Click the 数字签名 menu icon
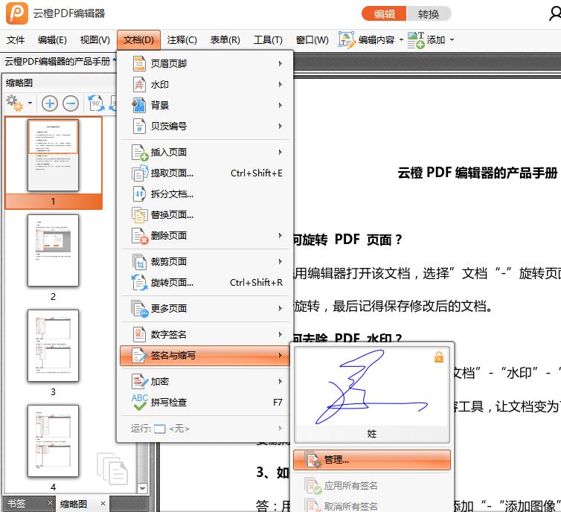This screenshot has width=561, height=512. click(x=139, y=335)
